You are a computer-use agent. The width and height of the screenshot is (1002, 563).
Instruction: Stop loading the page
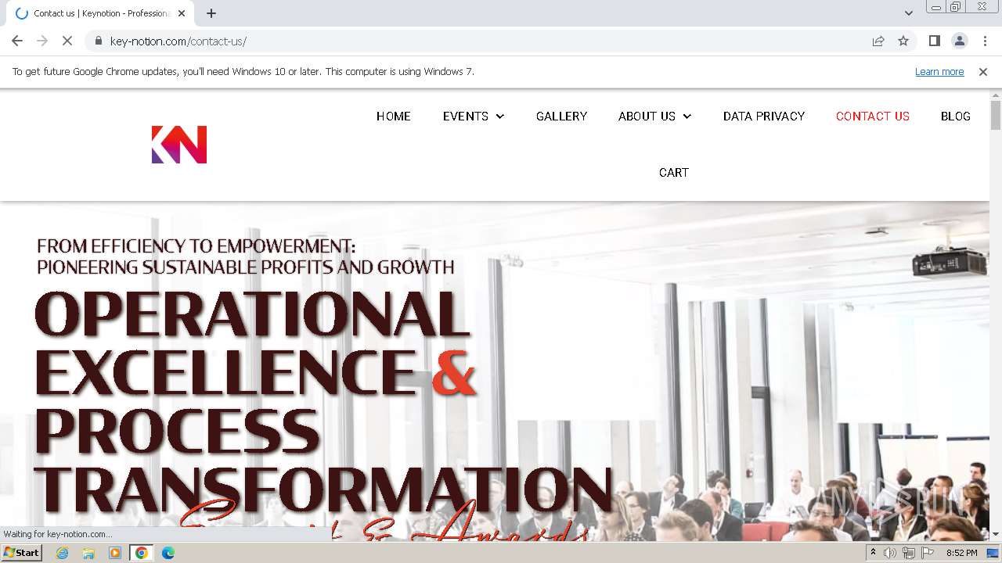[67, 41]
